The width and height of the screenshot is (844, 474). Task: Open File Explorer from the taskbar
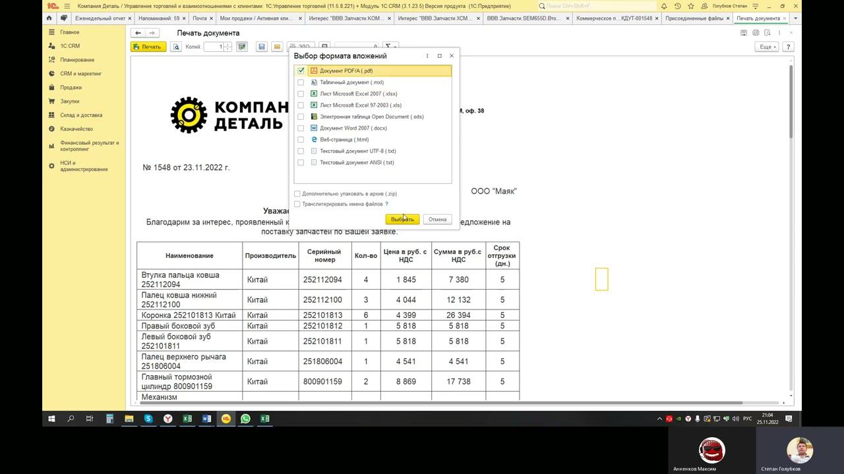(129, 419)
